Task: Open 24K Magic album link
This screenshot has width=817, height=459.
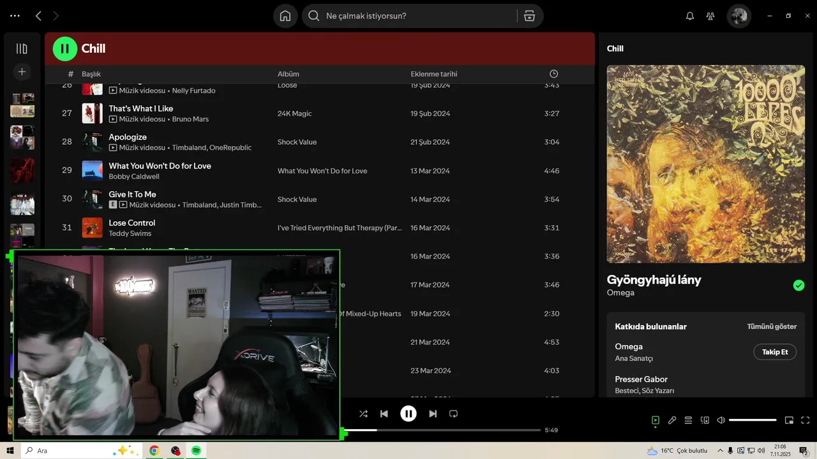Action: coord(295,113)
